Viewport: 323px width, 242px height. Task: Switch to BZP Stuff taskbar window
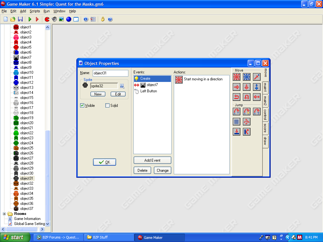pyautogui.click(x=109, y=238)
